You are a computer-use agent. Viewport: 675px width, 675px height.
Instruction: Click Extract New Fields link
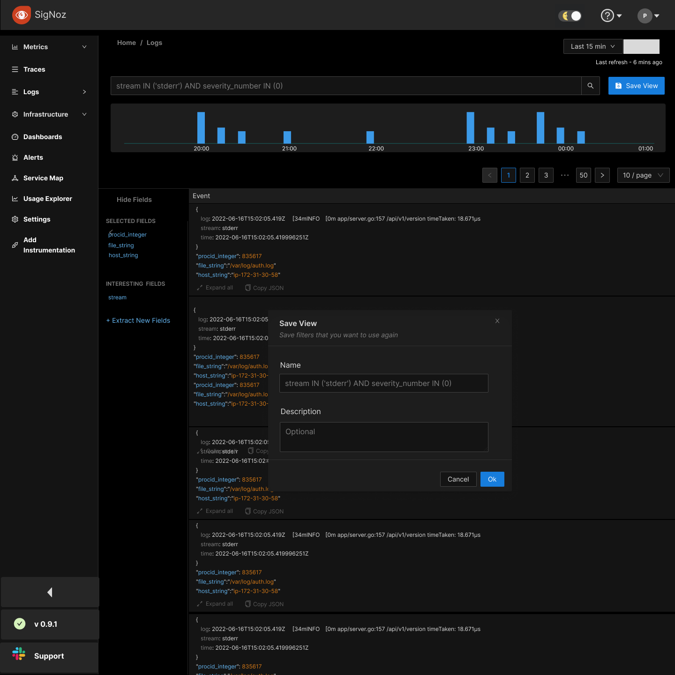point(138,320)
